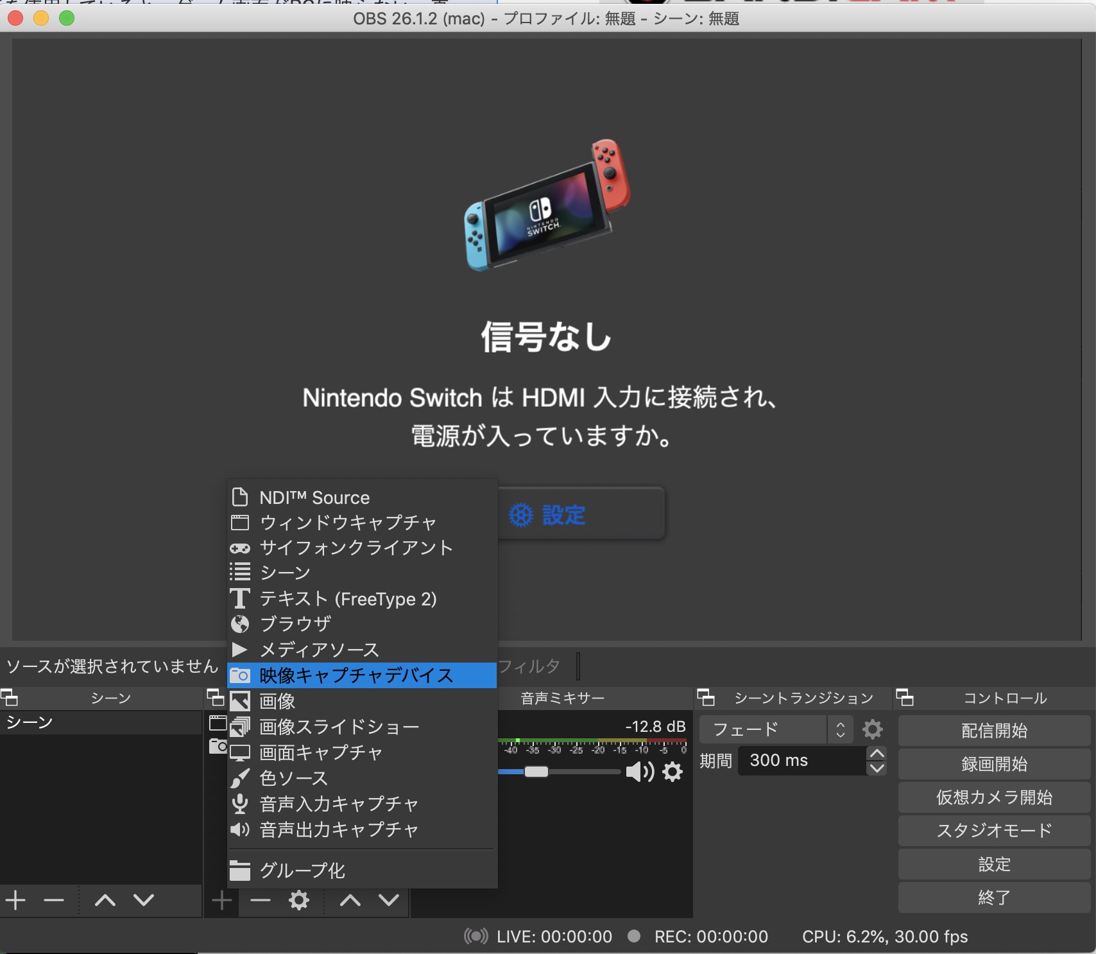Click the blue 設定 button in preview

[581, 514]
